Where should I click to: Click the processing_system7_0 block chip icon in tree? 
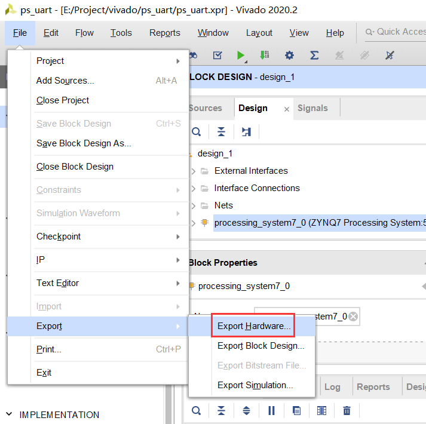[x=204, y=223]
